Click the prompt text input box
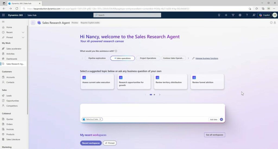 coord(153,110)
